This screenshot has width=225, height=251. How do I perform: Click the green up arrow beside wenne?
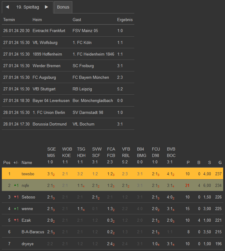pyautogui.click(x=15, y=208)
